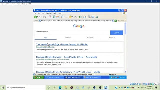Click the Cortana circle icon
This screenshot has height=90, width=160.
(x=48, y=88)
